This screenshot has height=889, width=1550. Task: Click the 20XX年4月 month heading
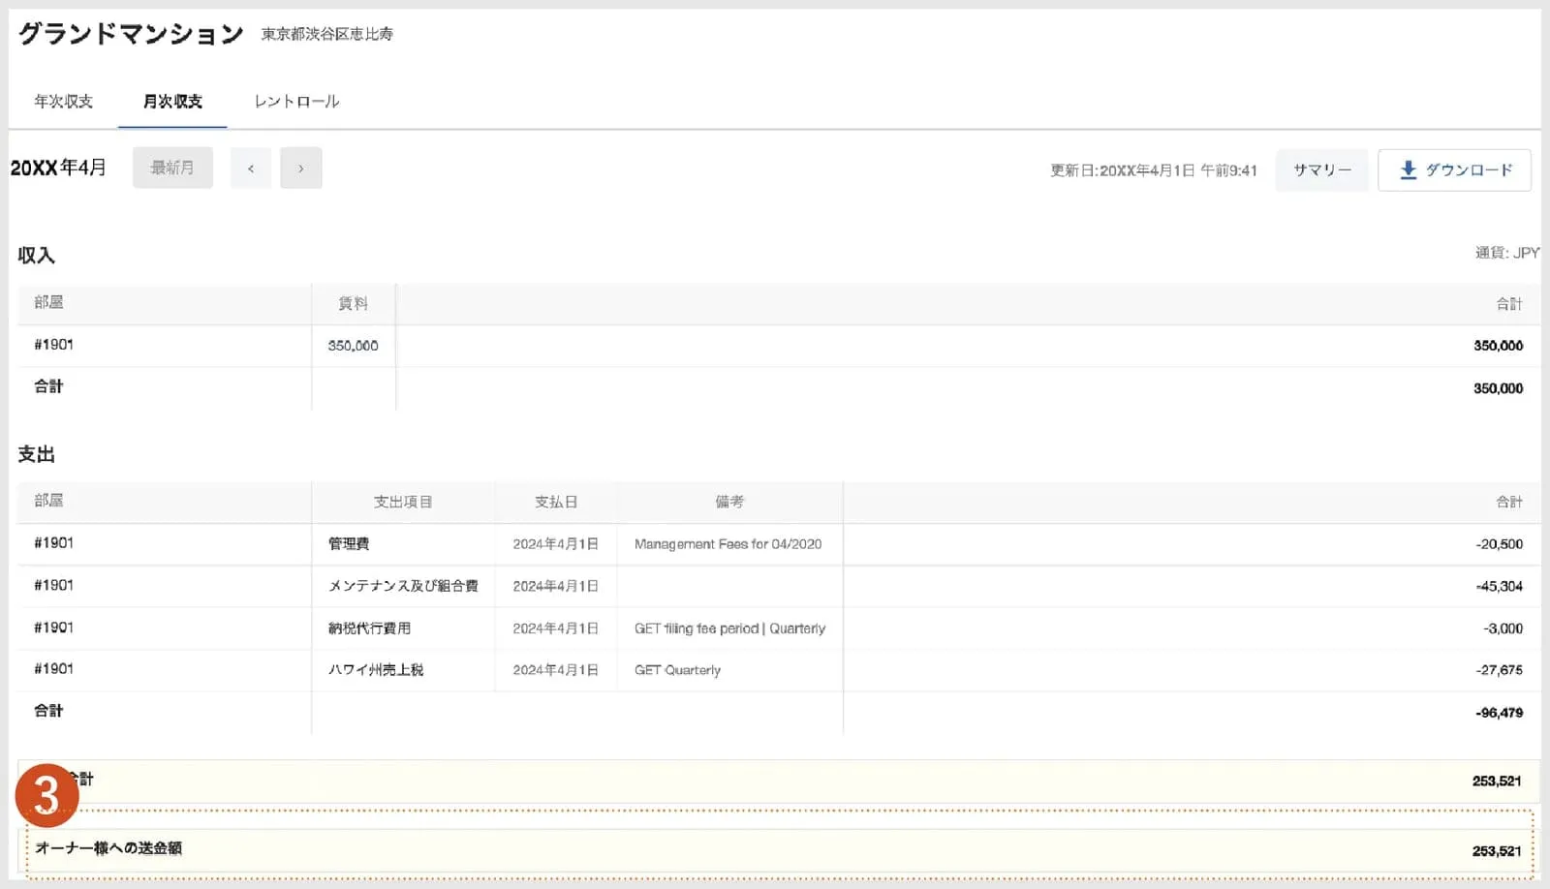coord(58,168)
